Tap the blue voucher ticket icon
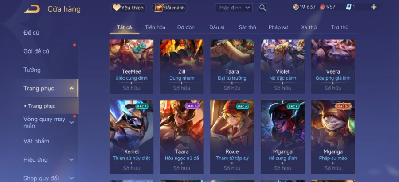 (348, 7)
